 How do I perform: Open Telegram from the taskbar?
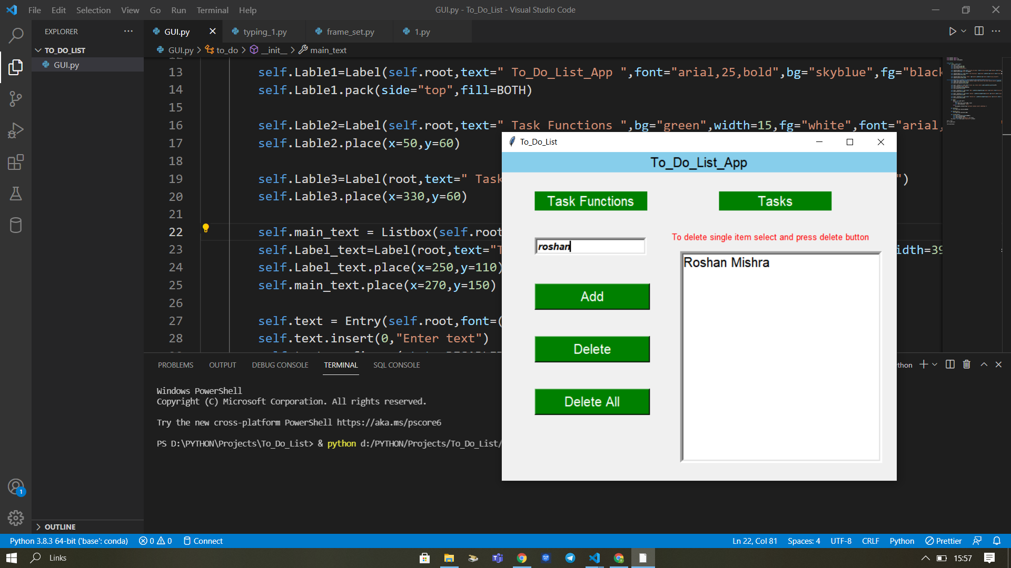570,558
